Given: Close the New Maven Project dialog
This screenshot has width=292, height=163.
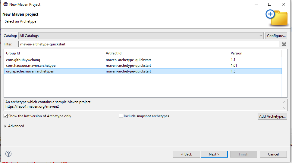Looking at the screenshot, I should 284,4.
